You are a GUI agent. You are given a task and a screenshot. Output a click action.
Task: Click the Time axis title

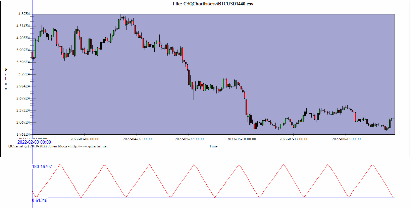pyautogui.click(x=213, y=146)
